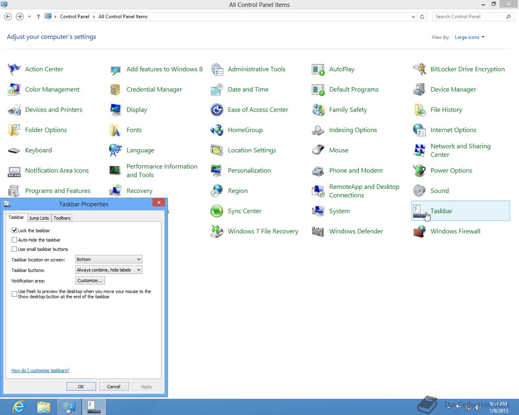Open the Mouse icon
The image size is (519, 415).
[318, 150]
